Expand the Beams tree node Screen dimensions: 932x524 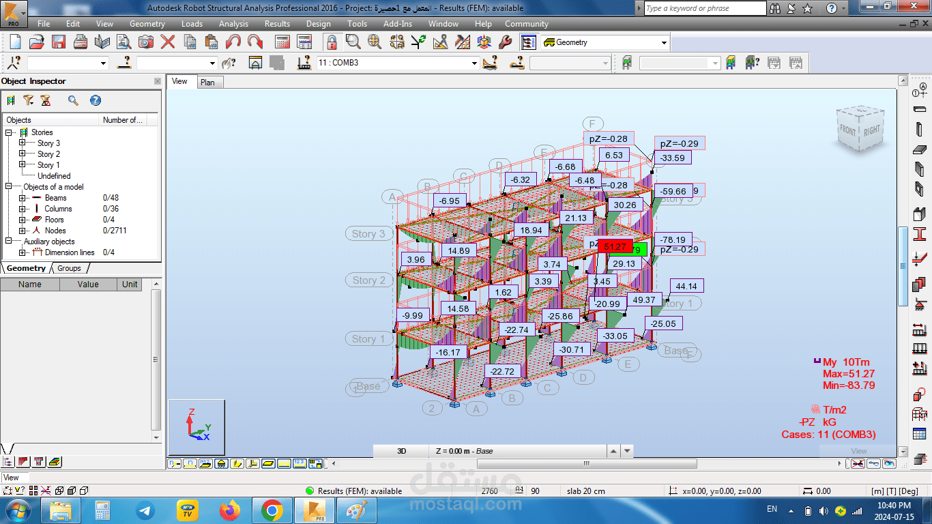point(23,198)
